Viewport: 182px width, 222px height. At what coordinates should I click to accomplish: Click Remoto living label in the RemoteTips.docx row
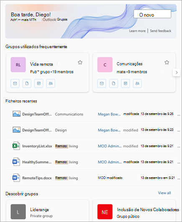pos(67,178)
